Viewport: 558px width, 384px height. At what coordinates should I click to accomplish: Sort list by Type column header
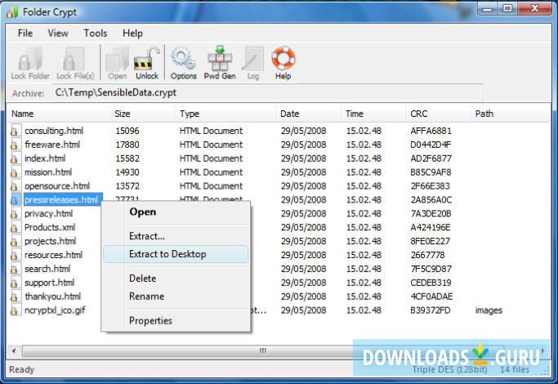pyautogui.click(x=225, y=114)
